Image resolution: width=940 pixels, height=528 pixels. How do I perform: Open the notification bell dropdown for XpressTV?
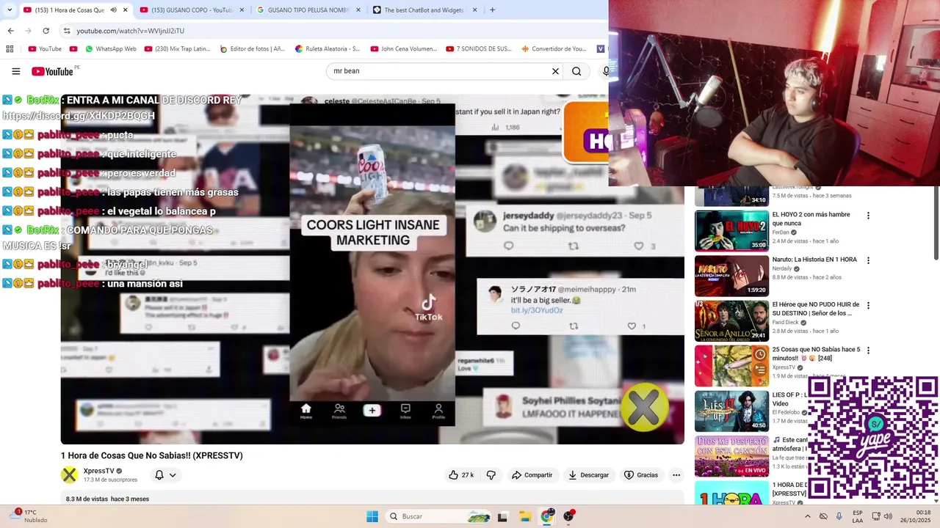[165, 475]
